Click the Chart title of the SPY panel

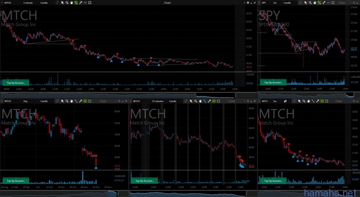[x=342, y=3]
